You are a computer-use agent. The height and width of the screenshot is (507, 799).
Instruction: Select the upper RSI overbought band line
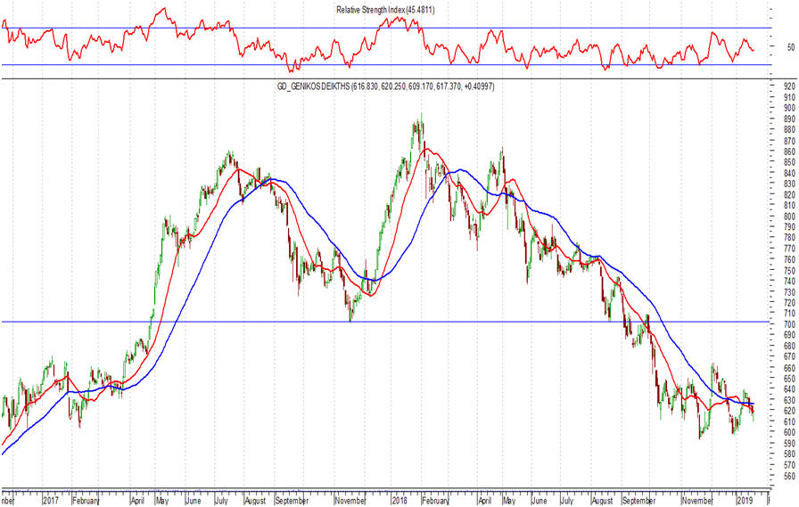point(385,28)
